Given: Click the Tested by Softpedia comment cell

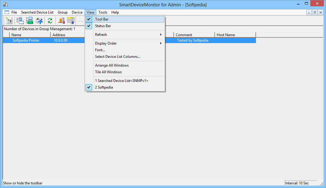Looking at the screenshot, I should tap(193, 40).
